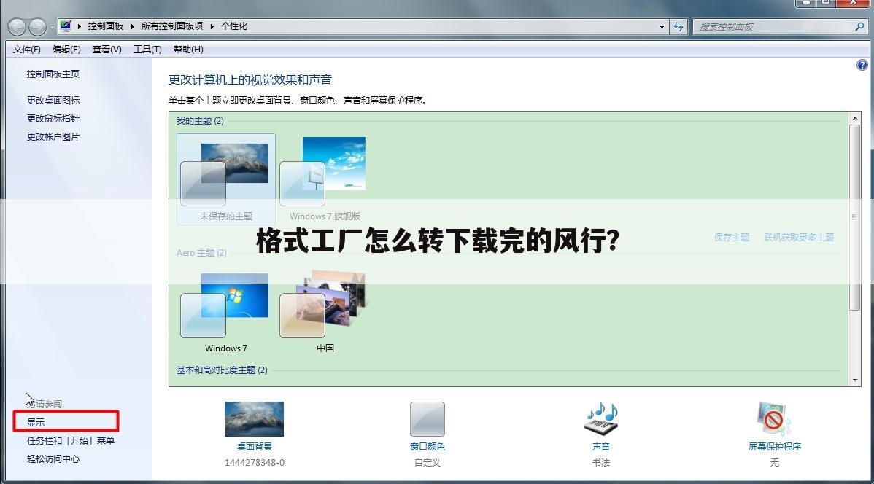Click the search magnifier icon
The image size is (874, 484).
point(859,26)
